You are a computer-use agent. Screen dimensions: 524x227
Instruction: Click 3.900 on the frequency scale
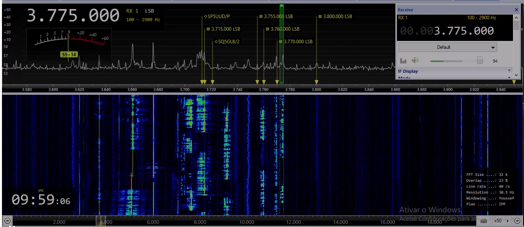click(x=448, y=90)
